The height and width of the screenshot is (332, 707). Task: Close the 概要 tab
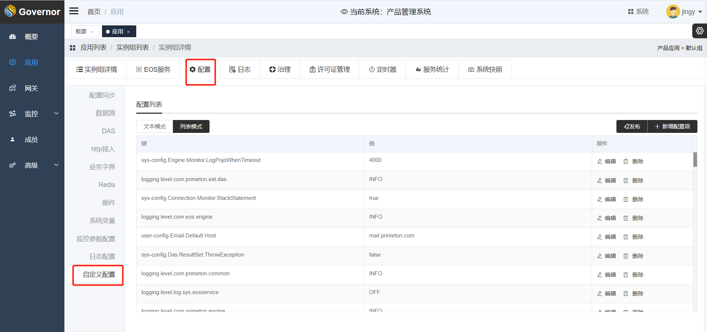tap(92, 32)
